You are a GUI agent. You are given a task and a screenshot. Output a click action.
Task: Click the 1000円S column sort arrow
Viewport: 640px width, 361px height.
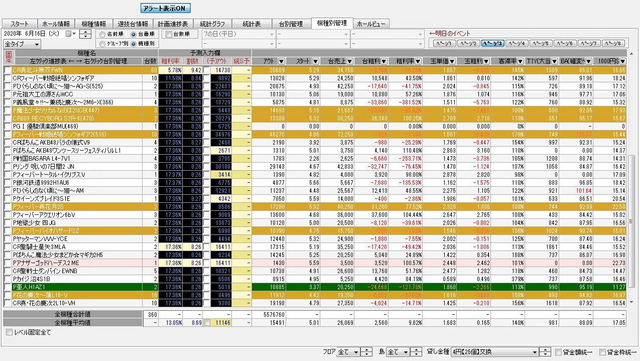point(622,61)
